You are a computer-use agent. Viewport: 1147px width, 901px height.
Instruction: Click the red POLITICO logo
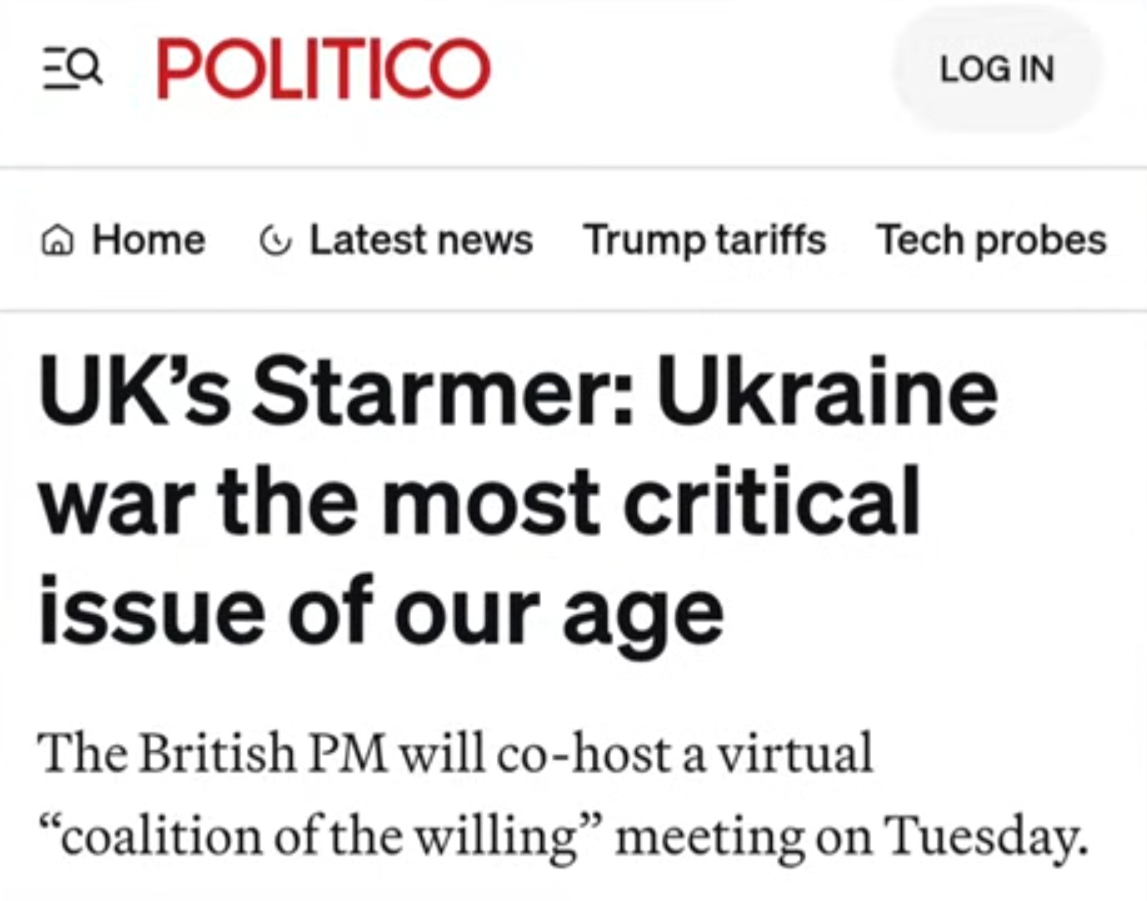(x=323, y=69)
